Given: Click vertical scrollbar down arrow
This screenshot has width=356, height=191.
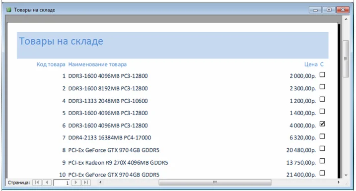Looking at the screenshot, I should pyautogui.click(x=346, y=175).
